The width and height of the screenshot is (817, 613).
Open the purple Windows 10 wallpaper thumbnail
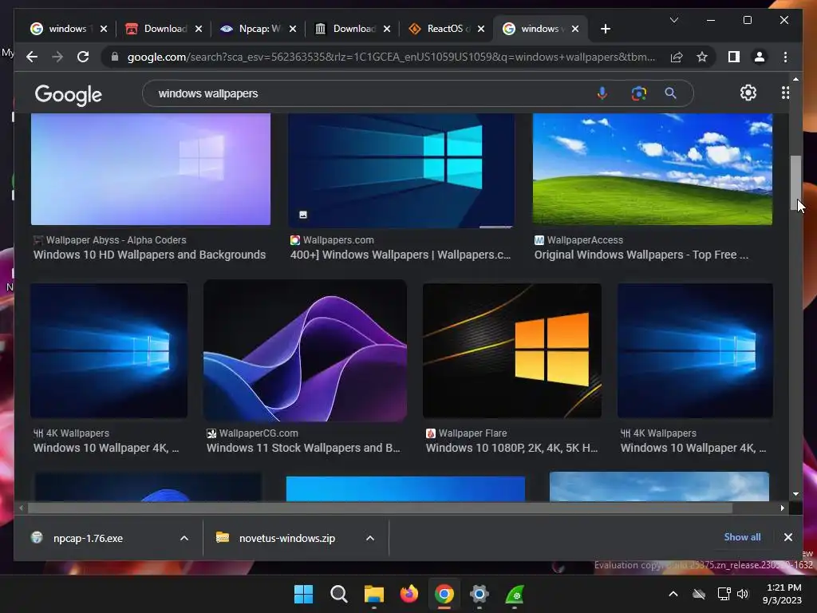(151, 169)
